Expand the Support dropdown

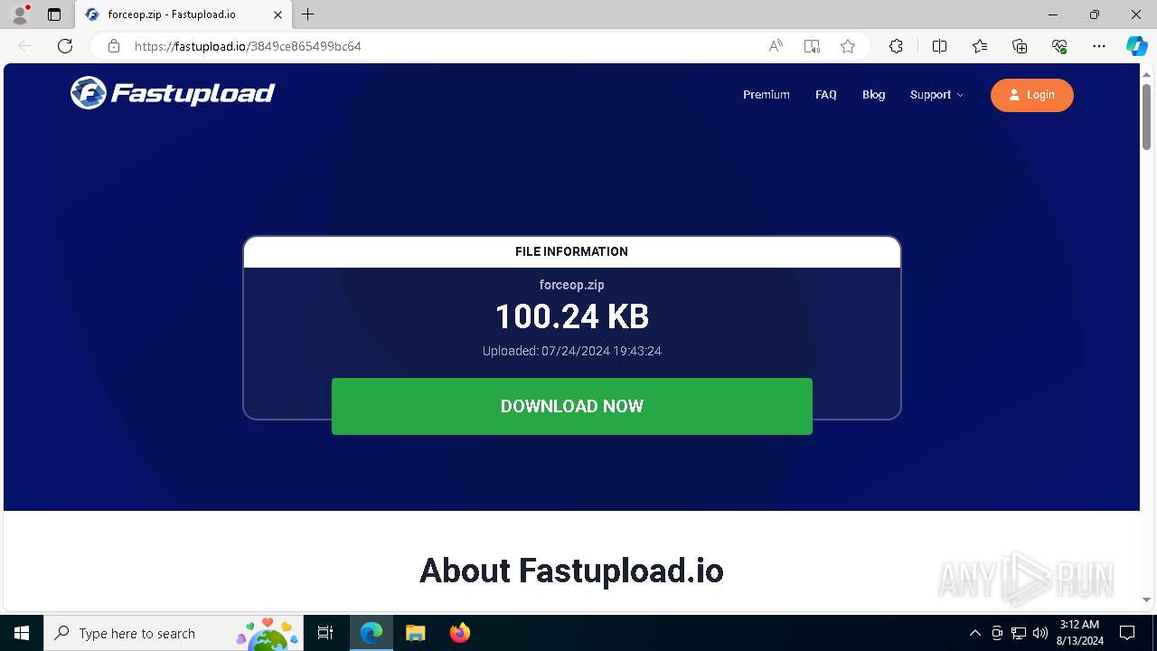[x=936, y=95]
